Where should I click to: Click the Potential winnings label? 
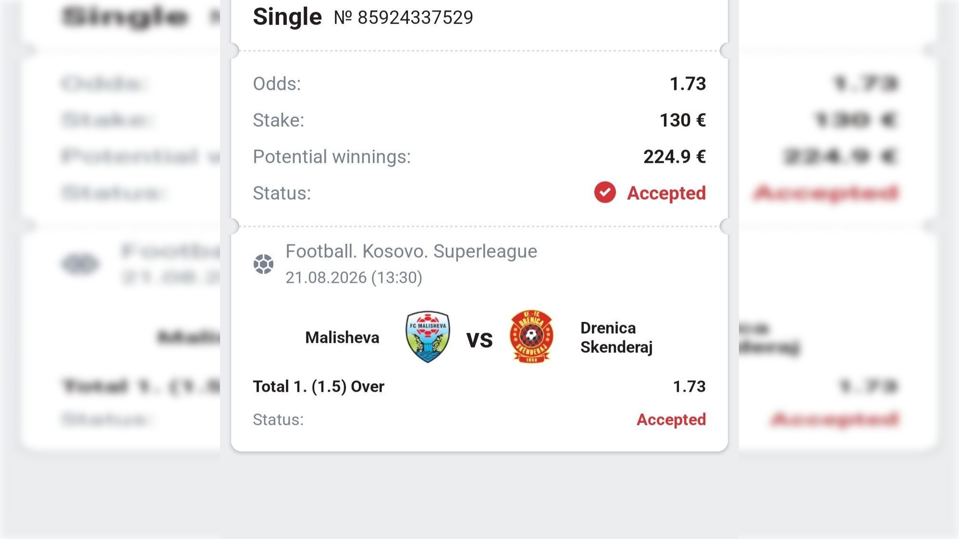(x=332, y=156)
